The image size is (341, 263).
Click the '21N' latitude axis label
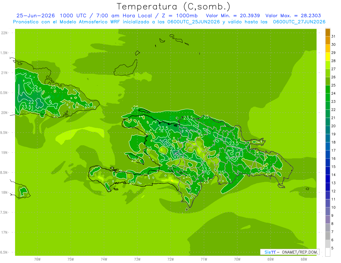4,73
